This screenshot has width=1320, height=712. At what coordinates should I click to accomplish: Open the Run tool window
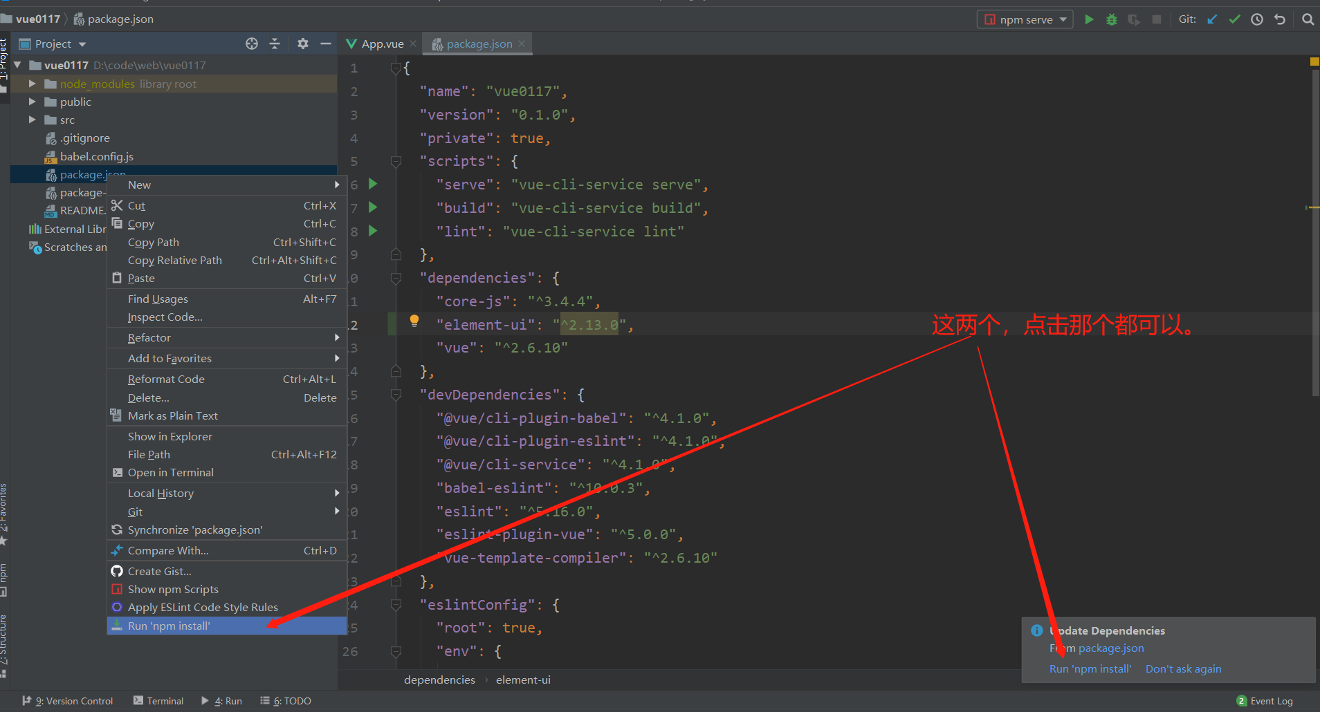tap(221, 701)
